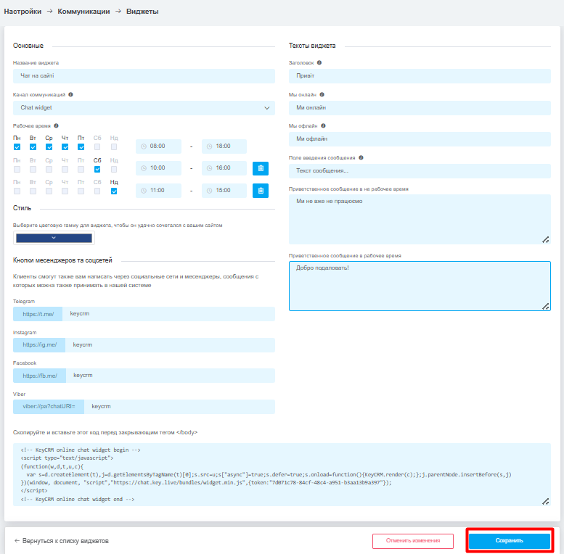Delete the Saturday 10:00–16:00 schedule row

[261, 168]
